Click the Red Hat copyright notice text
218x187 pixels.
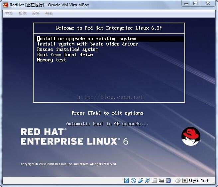pyautogui.click(x=68, y=164)
